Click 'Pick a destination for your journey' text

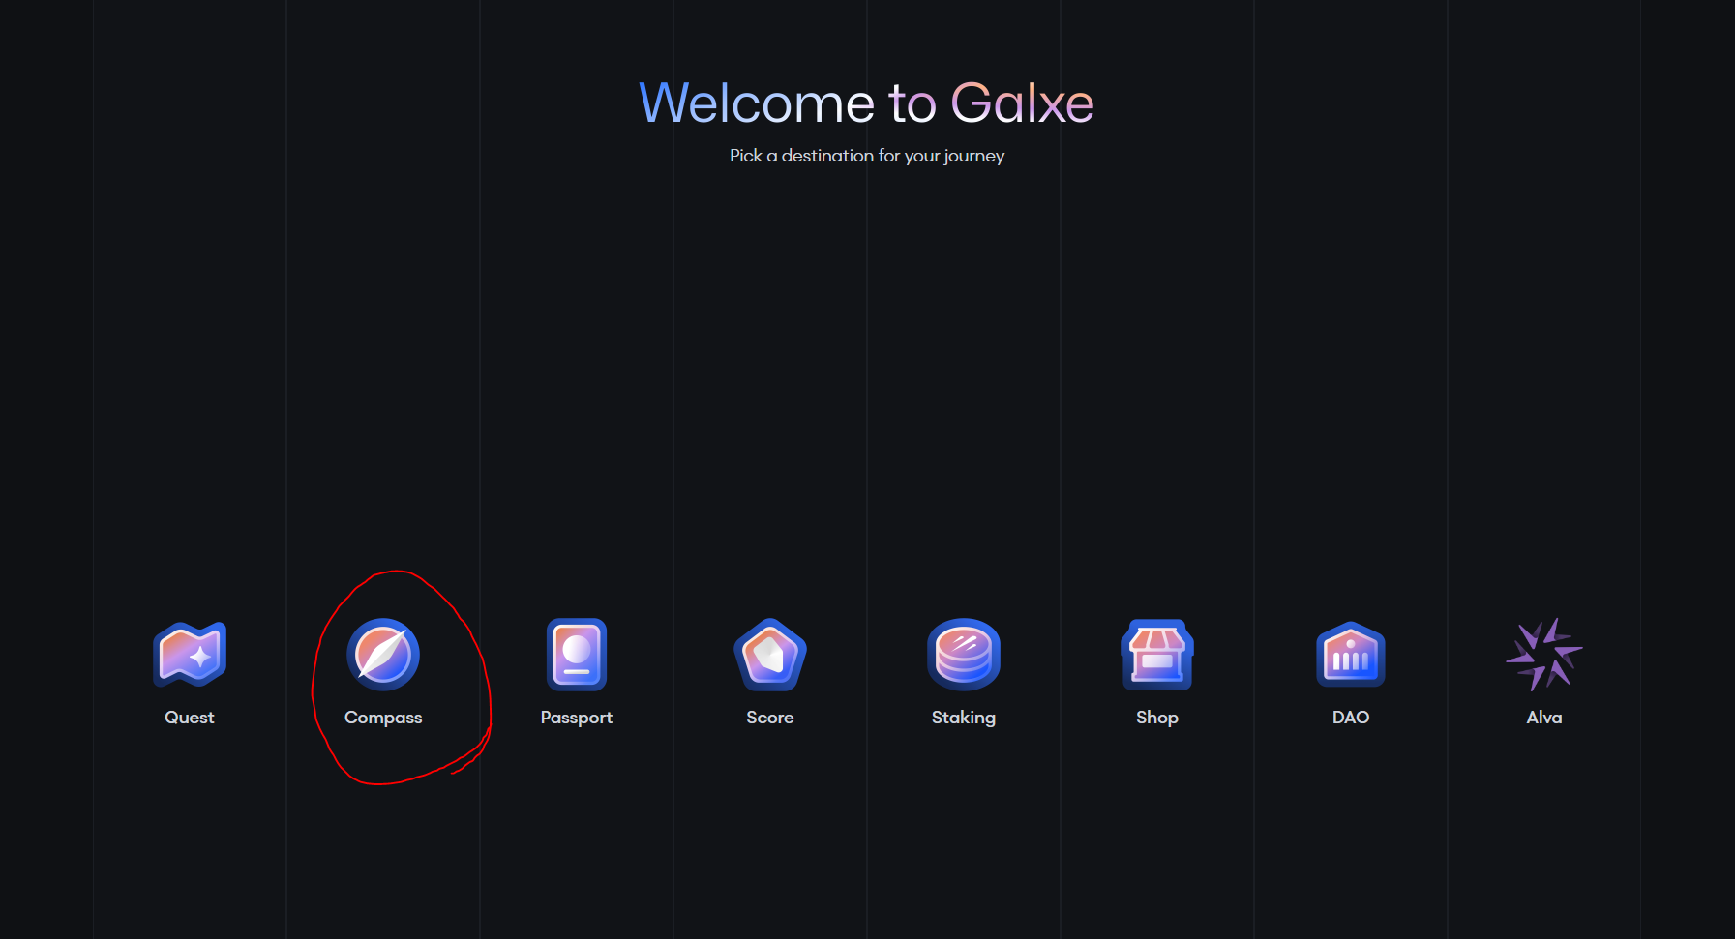[867, 156]
